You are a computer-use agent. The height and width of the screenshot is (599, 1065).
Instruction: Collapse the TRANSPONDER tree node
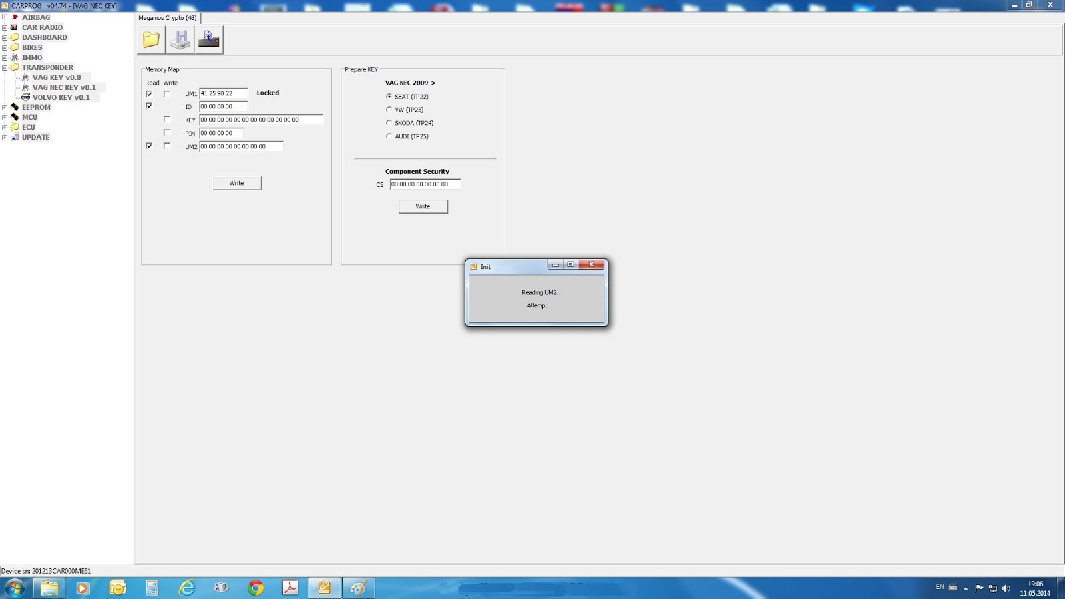pos(5,67)
